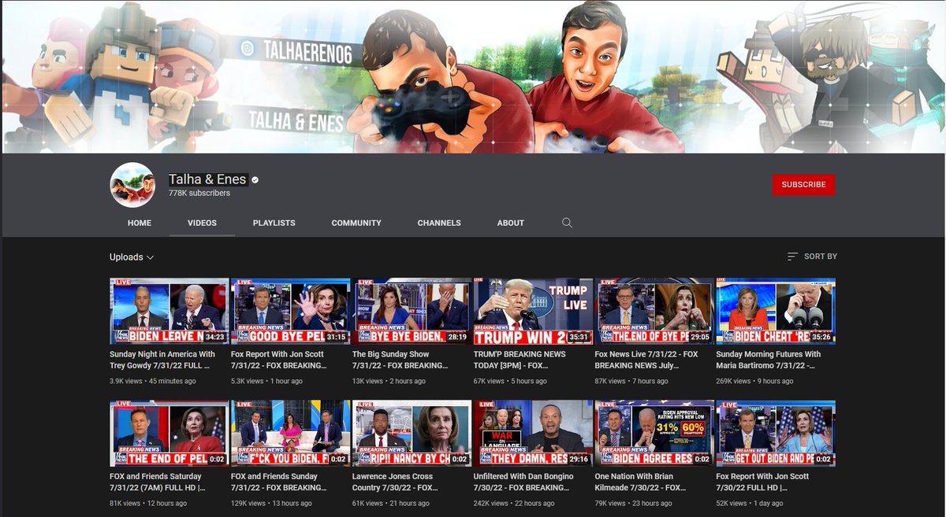The height and width of the screenshot is (517, 946).
Task: Click the 52K views 1 day ago text
Action: tap(750, 504)
